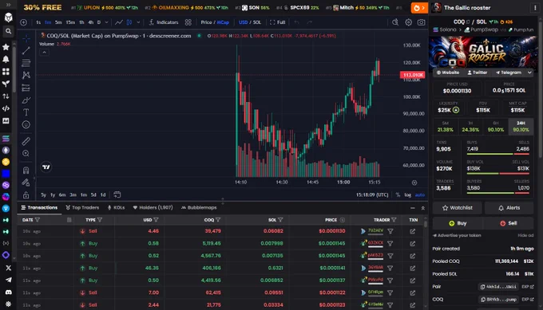Open the token Website link
This screenshot has width=543, height=310.
coord(448,73)
